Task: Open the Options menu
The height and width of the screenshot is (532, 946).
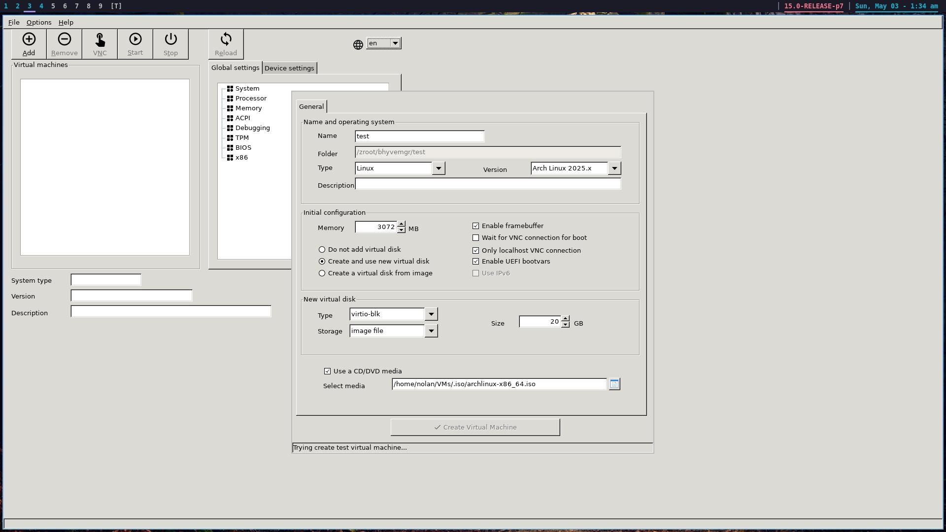Action: point(39,22)
